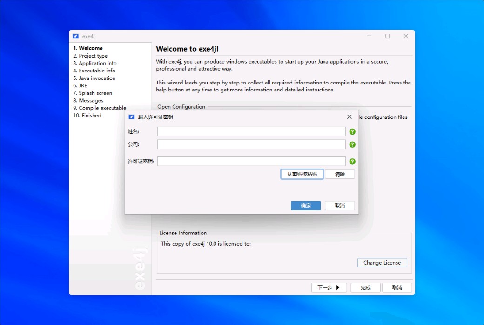
Task: Focus the 许可证密钥 license key field
Action: tap(251, 162)
